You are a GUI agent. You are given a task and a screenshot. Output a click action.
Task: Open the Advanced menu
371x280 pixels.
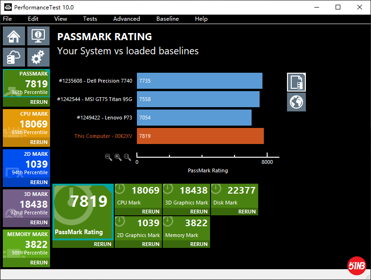(x=126, y=19)
